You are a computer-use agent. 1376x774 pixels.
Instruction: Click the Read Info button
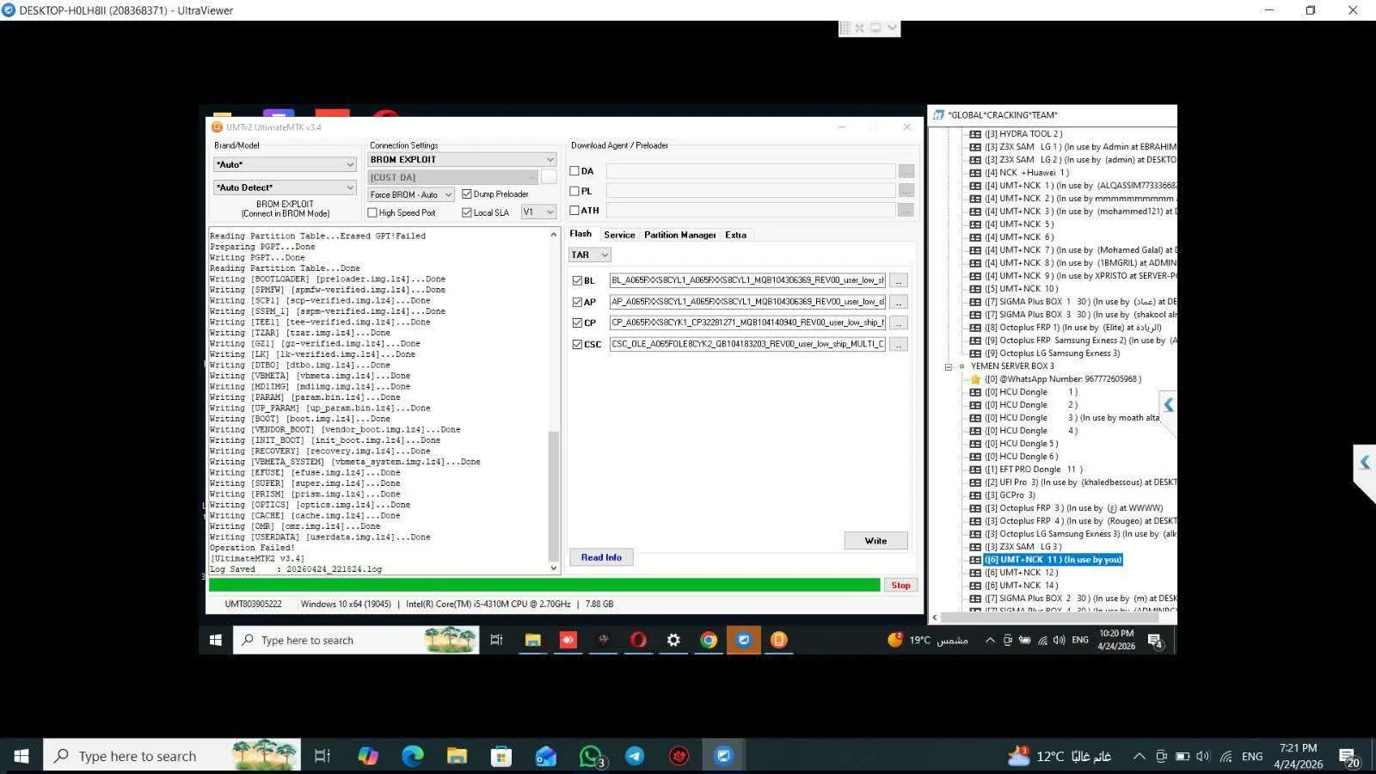[601, 557]
